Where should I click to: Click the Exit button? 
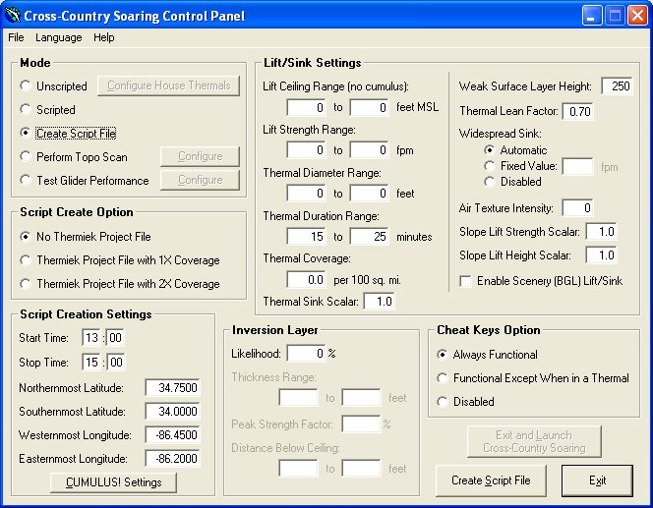coord(597,480)
